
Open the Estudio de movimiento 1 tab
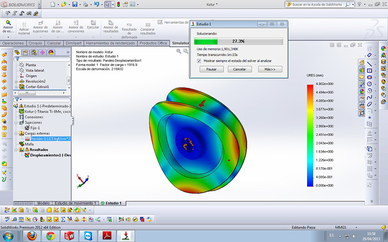pyautogui.click(x=75, y=203)
